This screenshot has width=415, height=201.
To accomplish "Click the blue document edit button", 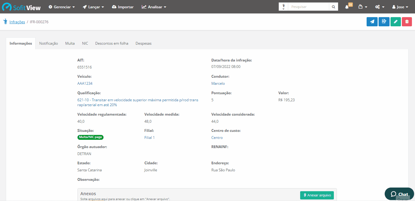I will point(384,21).
